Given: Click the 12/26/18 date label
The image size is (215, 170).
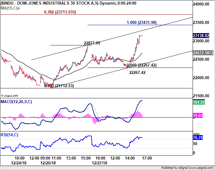Looking at the screenshot, I should pyautogui.click(x=48, y=163).
